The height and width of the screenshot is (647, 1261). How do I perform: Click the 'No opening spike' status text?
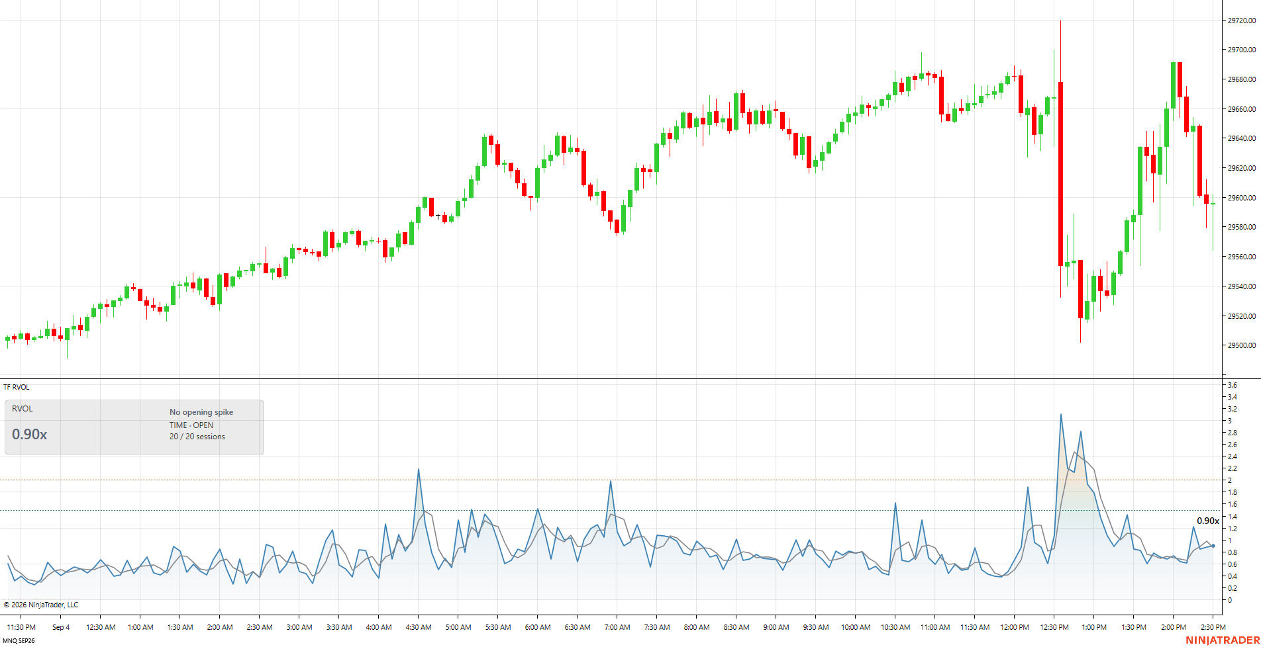[201, 412]
